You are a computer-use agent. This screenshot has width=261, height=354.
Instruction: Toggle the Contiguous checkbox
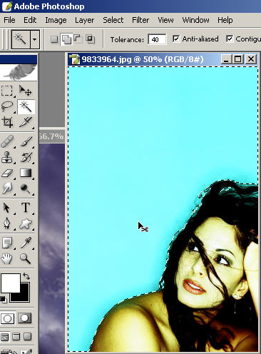pos(230,39)
